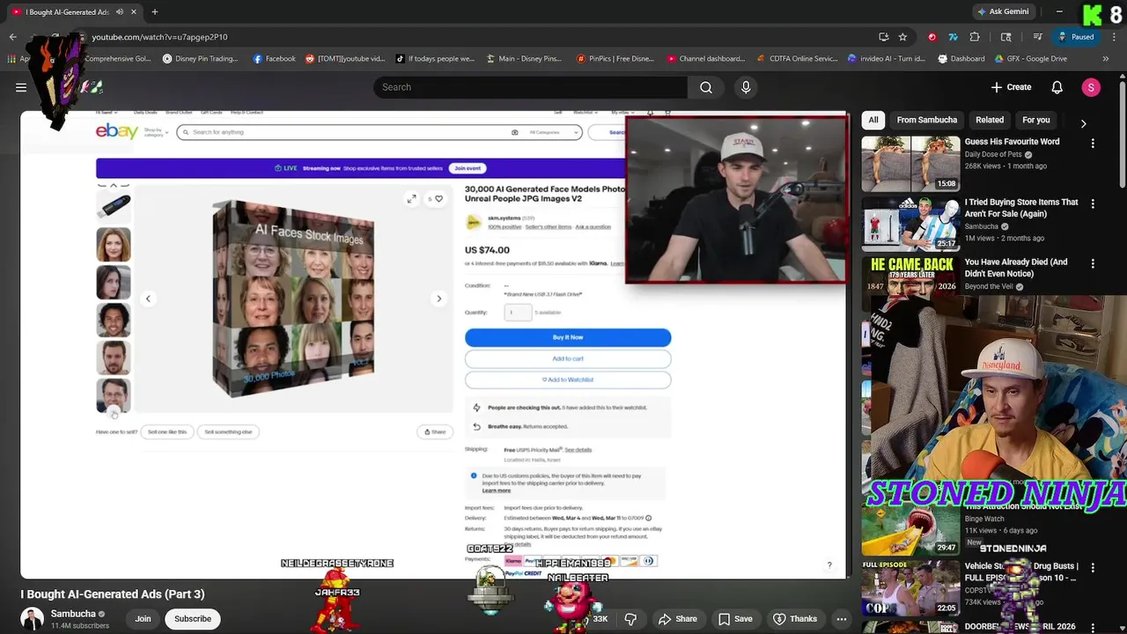Bookmark this page with the star icon
Viewport: 1127px width, 634px height.
[902, 37]
